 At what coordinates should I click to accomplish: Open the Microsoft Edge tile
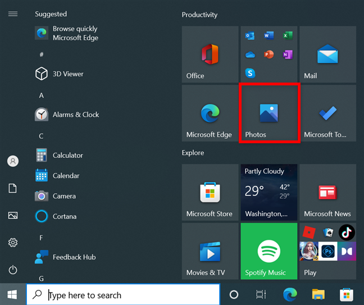(210, 113)
